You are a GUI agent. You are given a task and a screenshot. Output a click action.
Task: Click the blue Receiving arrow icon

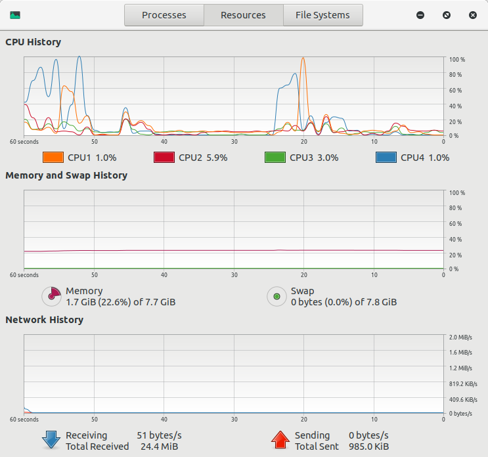pos(52,441)
